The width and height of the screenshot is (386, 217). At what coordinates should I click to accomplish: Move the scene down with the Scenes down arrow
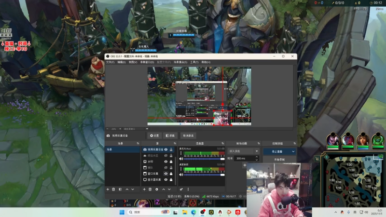[133, 189]
